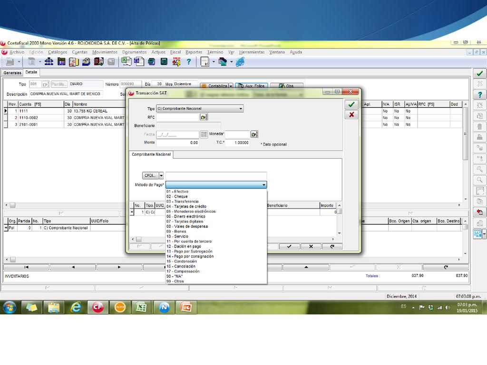
Task: Click Moneda lookup folder icon
Action: click(x=254, y=134)
